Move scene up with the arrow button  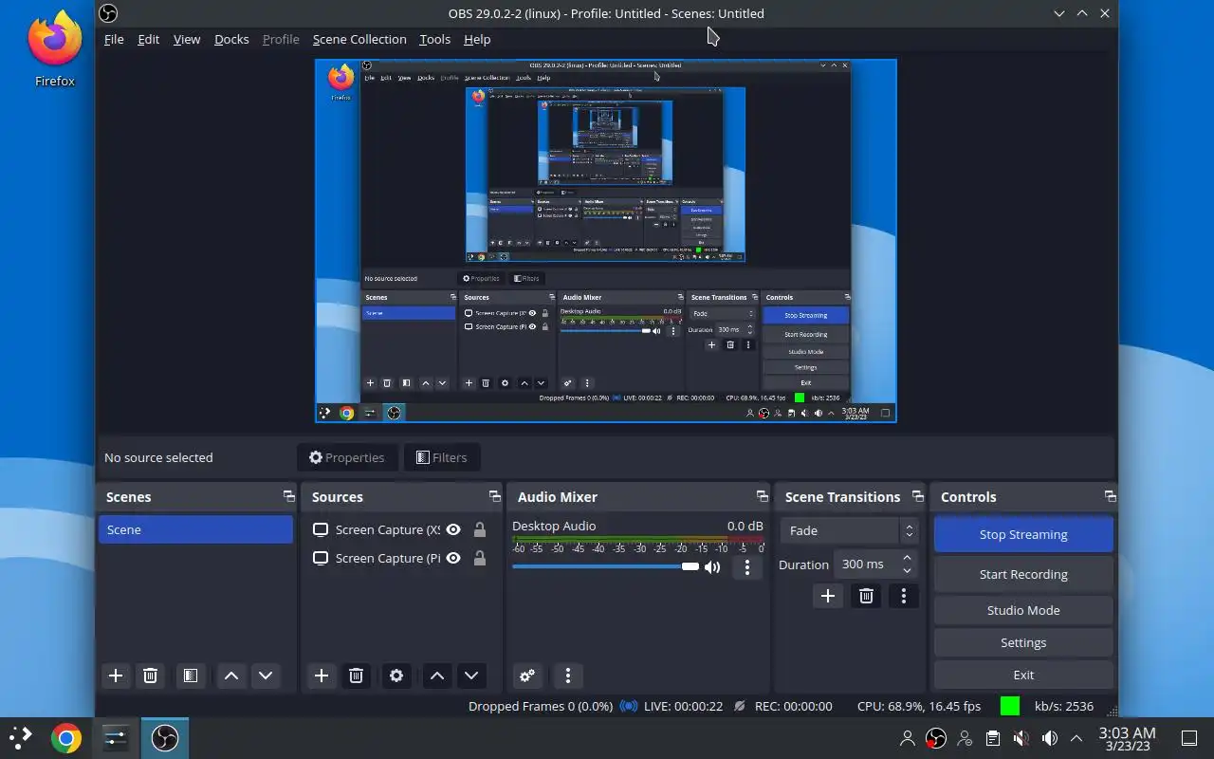pos(230,676)
